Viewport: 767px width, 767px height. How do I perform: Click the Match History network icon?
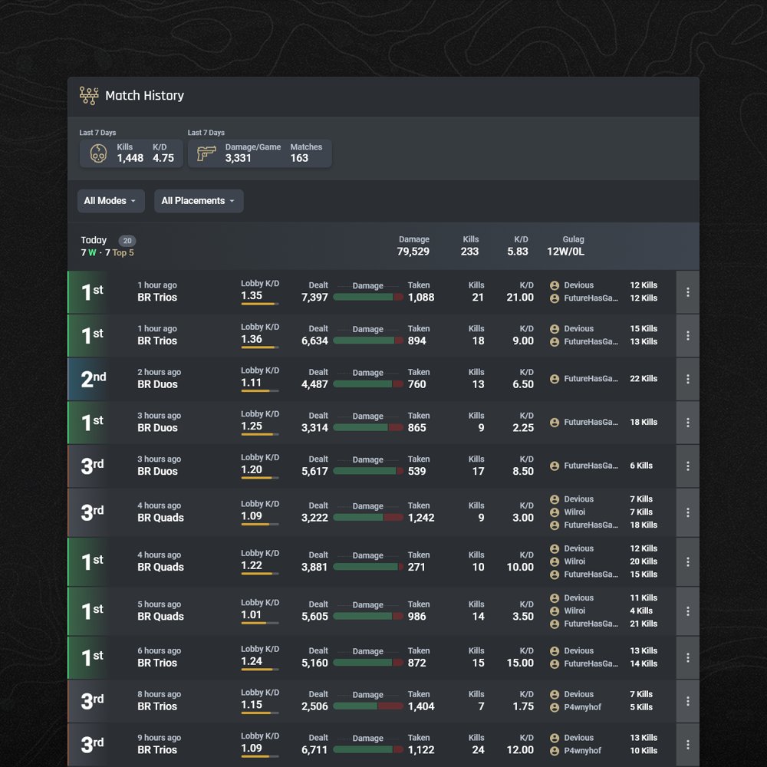click(x=89, y=95)
